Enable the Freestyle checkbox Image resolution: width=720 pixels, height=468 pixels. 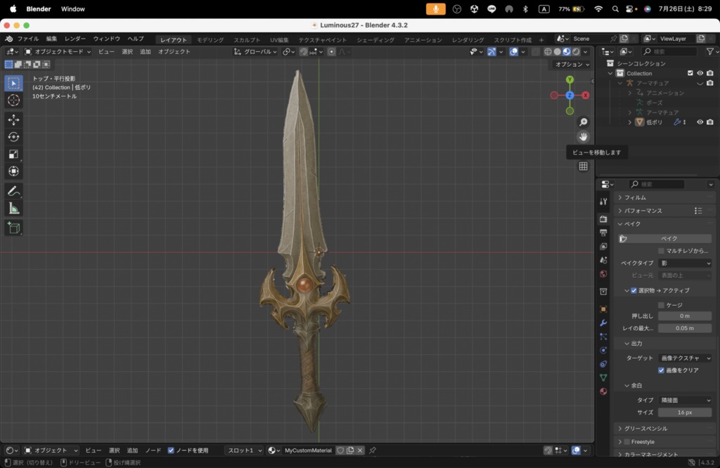[x=626, y=442]
